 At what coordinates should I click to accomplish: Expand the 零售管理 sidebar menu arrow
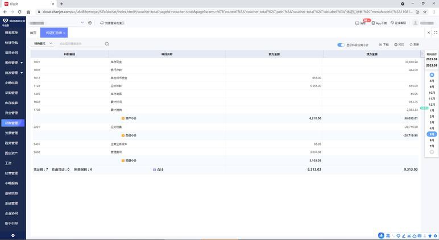click(x=22, y=63)
